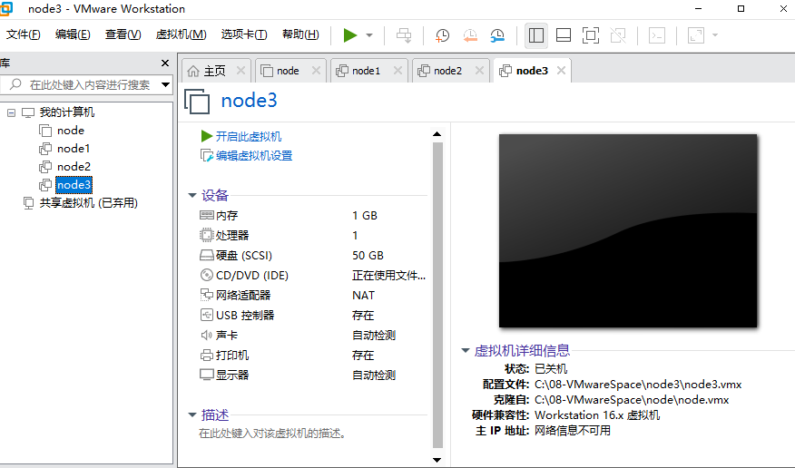Screen dimensions: 795x468
Task: Open the 编辑(E) menu
Action: click(73, 34)
